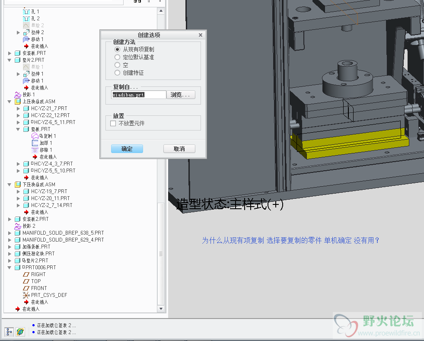Collapse the 垫片2.PRT node
Image resolution: width=424 pixels, height=341 pixels.
pos(10,60)
